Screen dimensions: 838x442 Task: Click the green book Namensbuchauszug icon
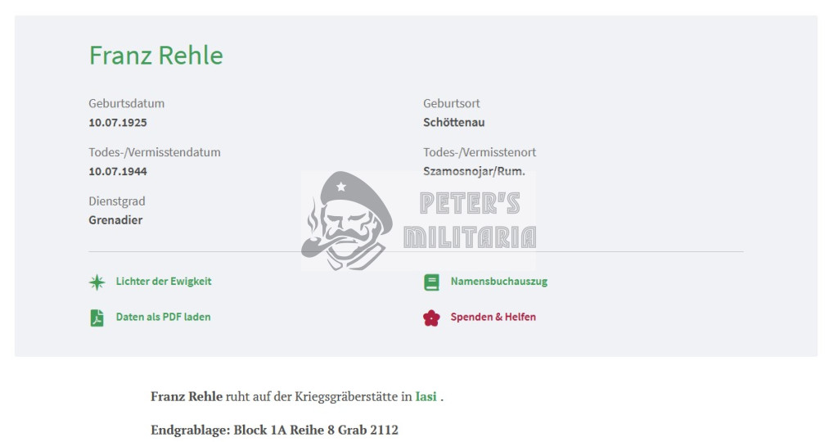click(x=431, y=282)
